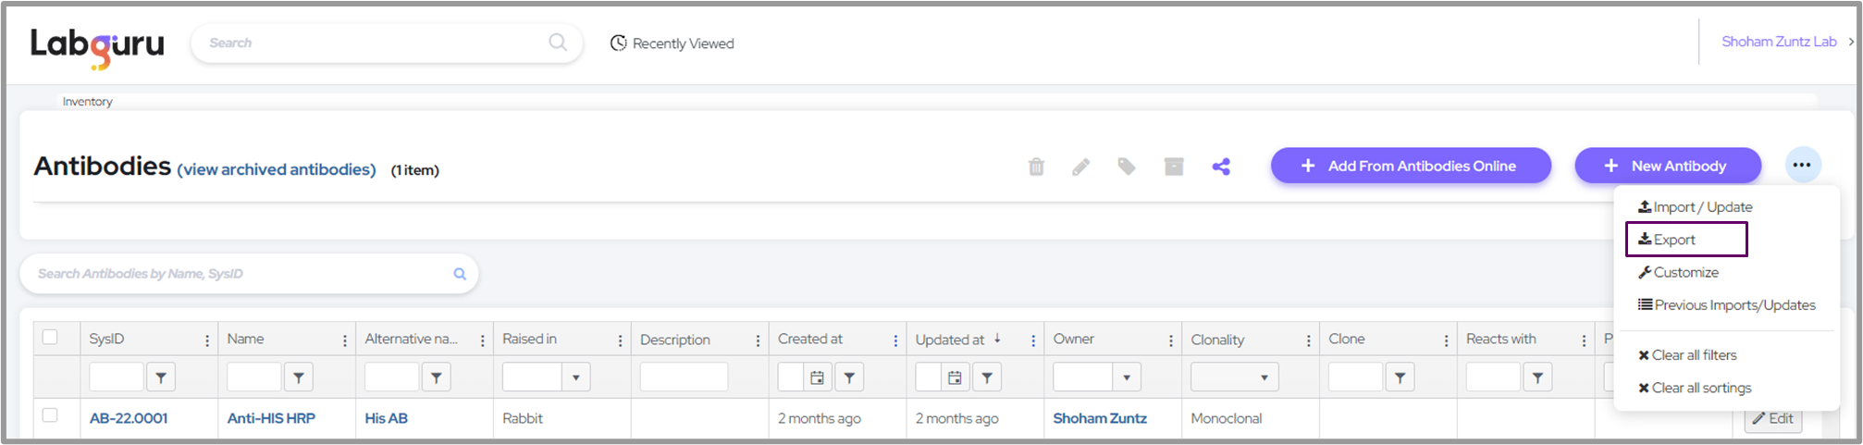Open view archived antibodies link
This screenshot has height=445, width=1863.
pyautogui.click(x=277, y=169)
